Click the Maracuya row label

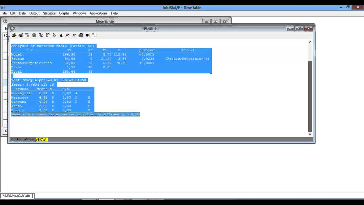pos(20,97)
